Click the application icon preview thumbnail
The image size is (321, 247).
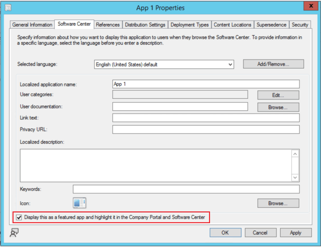click(x=79, y=203)
